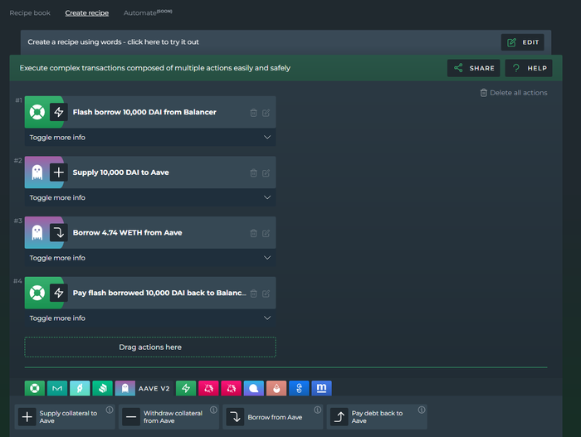
Task: Show info for Supply collateral to Aave
Action: [x=110, y=410]
